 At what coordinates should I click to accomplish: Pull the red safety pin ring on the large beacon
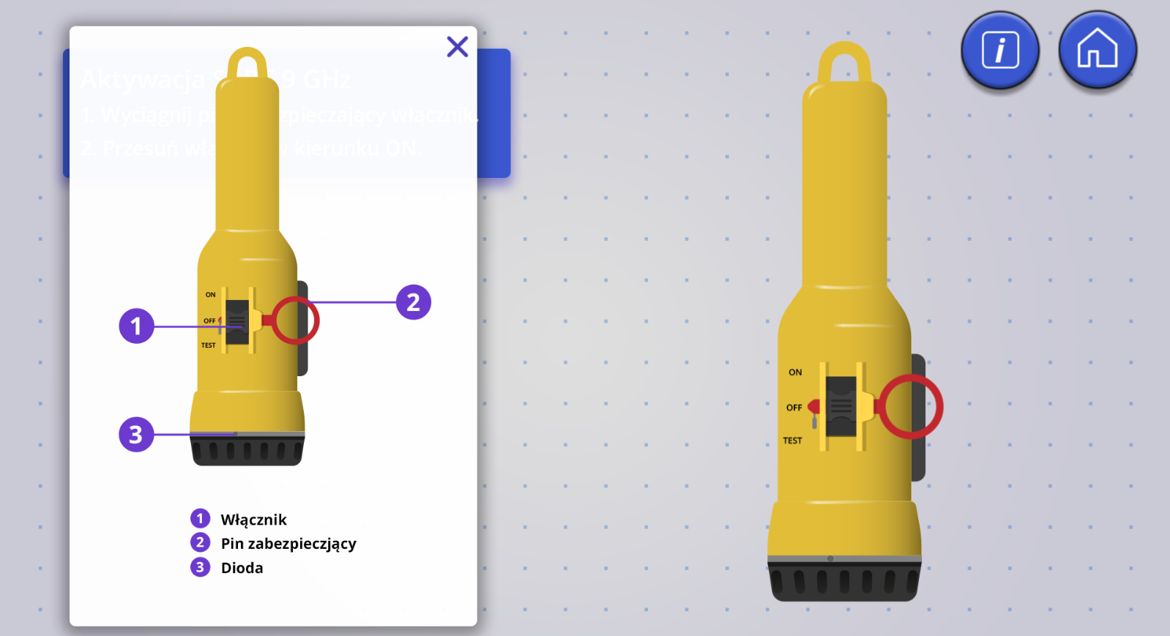point(911,407)
